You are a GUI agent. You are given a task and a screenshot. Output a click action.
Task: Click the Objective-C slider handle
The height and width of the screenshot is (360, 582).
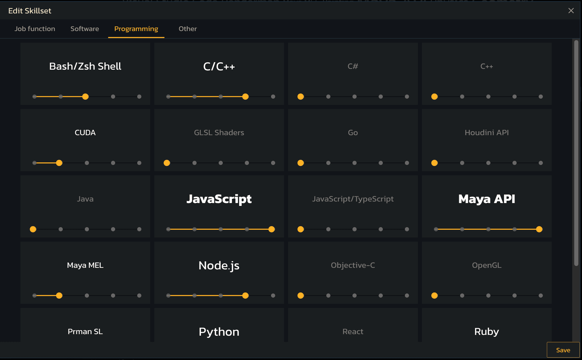(301, 296)
